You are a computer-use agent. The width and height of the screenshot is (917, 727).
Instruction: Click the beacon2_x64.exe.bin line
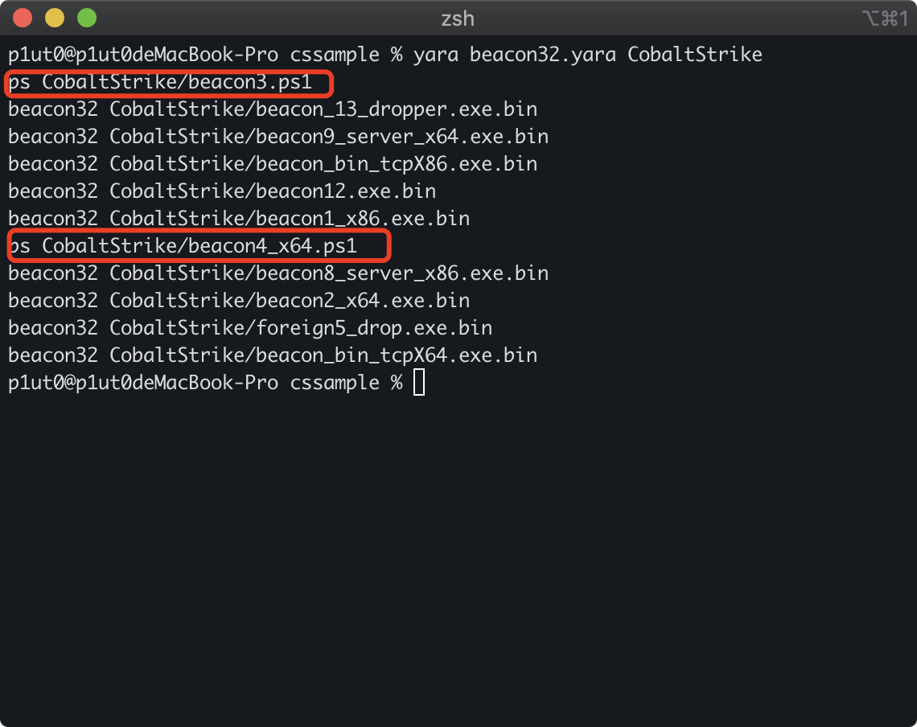point(239,301)
